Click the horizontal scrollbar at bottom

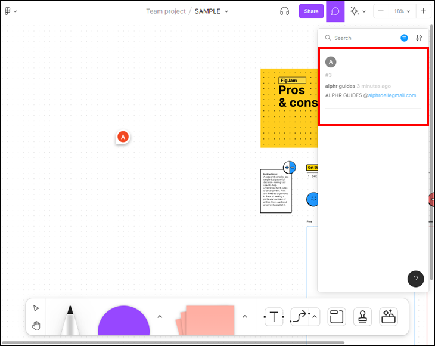[x=173, y=342]
